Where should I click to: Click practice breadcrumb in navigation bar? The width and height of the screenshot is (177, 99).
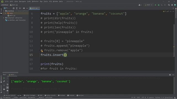tap(5, 5)
